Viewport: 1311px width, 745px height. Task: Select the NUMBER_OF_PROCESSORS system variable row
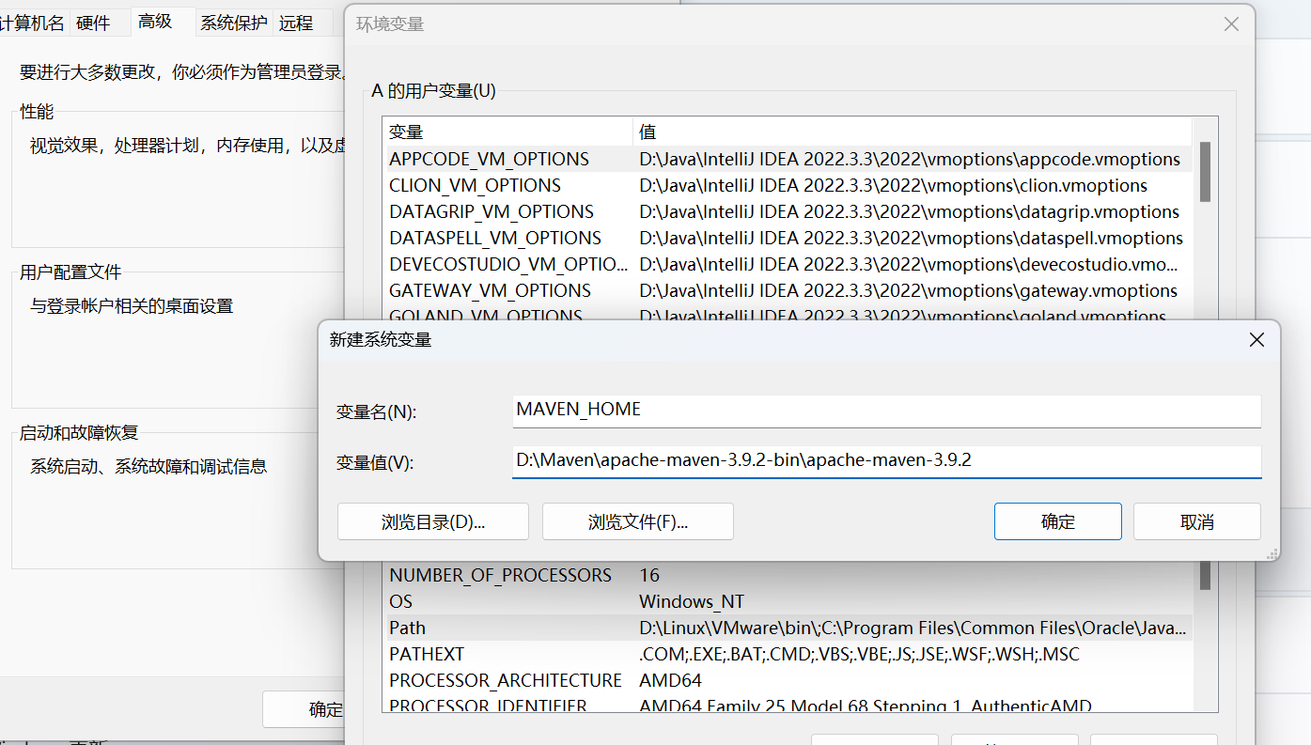(x=789, y=575)
